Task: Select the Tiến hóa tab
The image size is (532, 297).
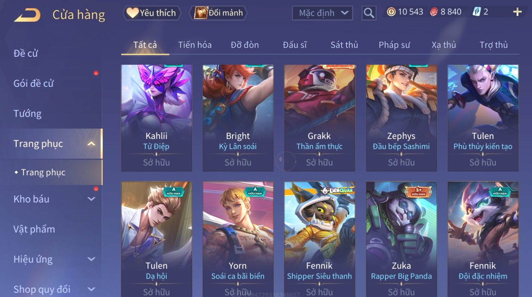Action: [195, 45]
